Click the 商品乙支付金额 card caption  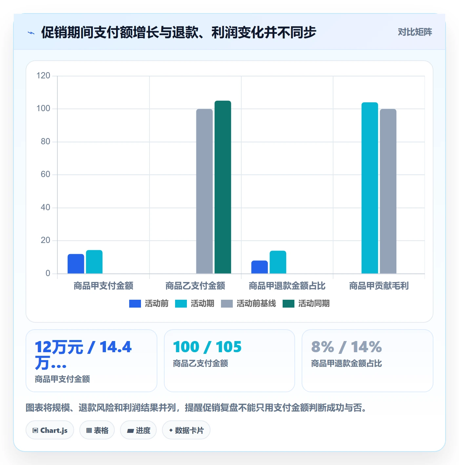[200, 363]
